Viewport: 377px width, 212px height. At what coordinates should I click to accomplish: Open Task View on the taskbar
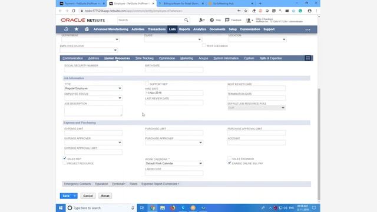point(142,208)
